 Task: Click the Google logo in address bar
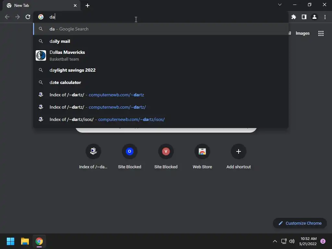pos(41,17)
